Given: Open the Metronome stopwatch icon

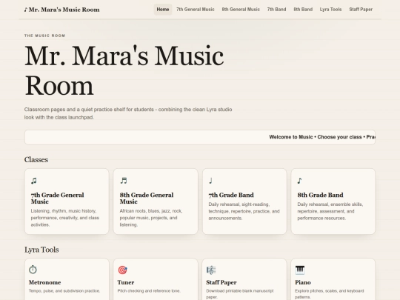Looking at the screenshot, I should point(33,270).
